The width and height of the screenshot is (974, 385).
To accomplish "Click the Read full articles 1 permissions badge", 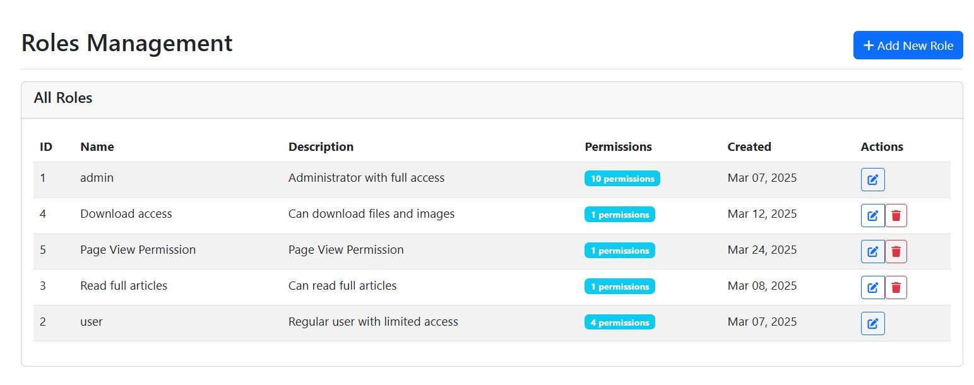I will click(619, 287).
